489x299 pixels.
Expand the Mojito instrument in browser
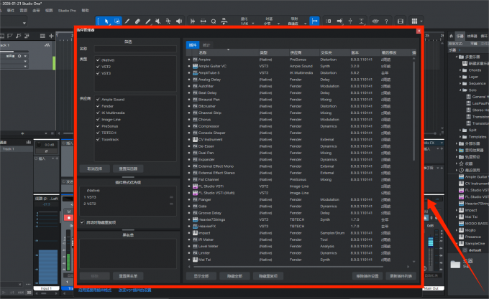(x=457, y=230)
